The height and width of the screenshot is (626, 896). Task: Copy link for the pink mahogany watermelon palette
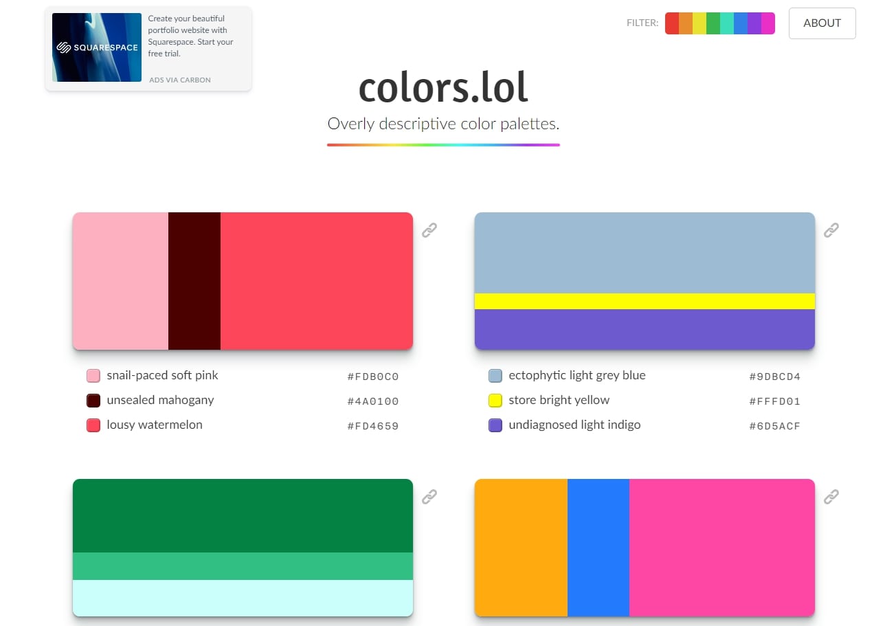click(x=429, y=230)
